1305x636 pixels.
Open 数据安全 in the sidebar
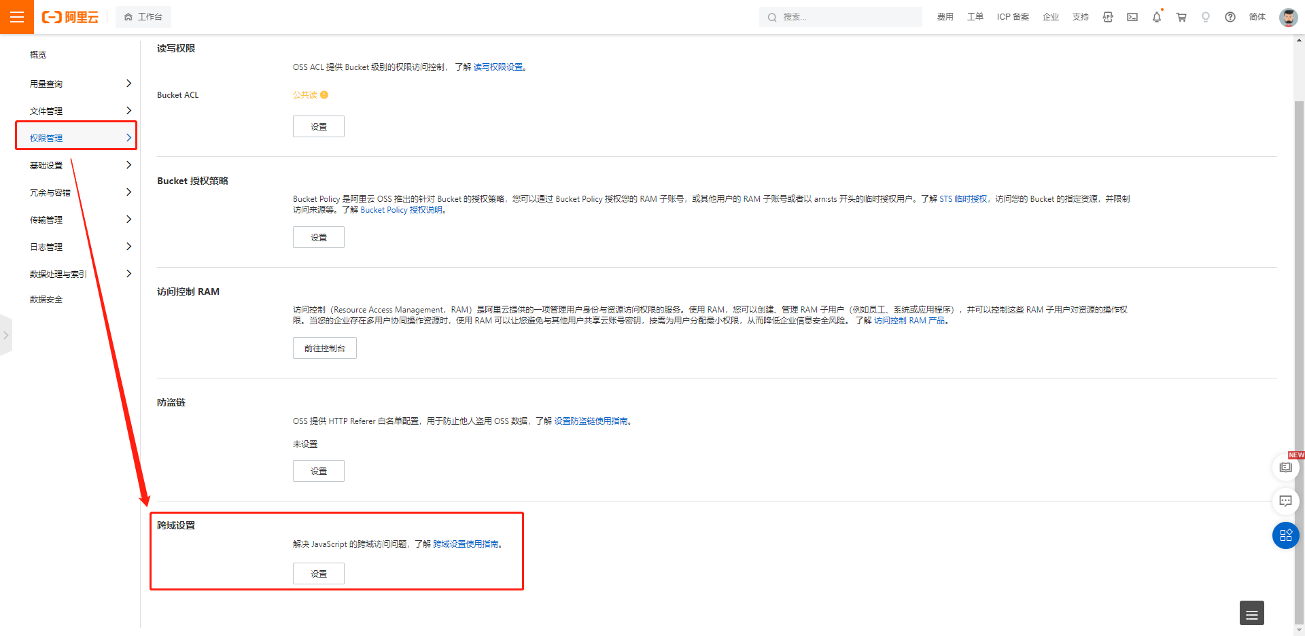(46, 300)
